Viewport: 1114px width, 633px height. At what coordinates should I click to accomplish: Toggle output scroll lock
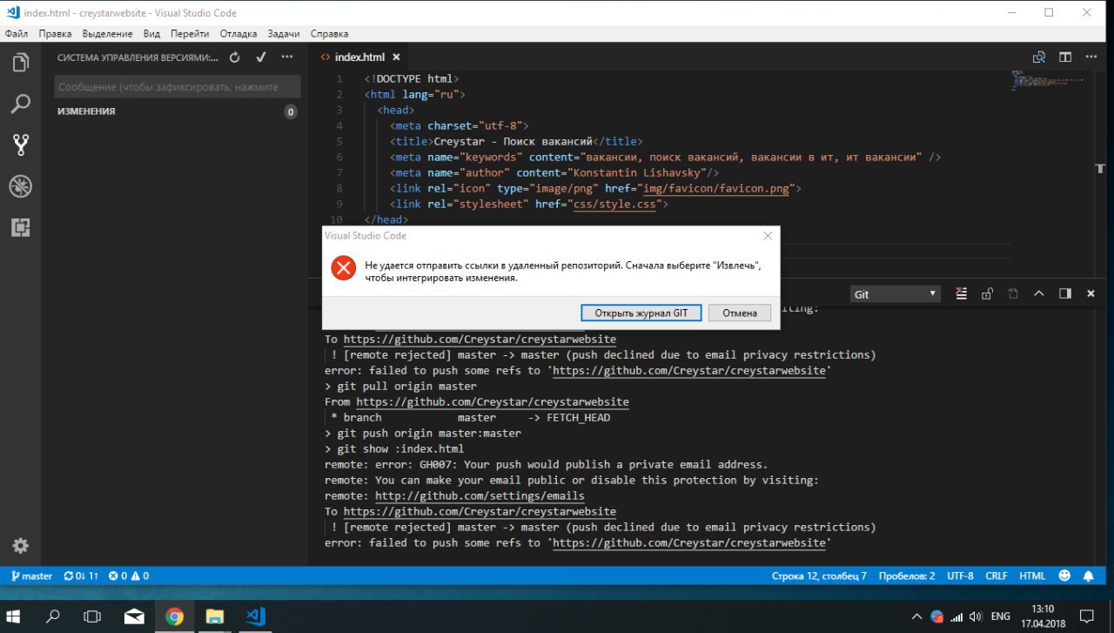(x=987, y=293)
